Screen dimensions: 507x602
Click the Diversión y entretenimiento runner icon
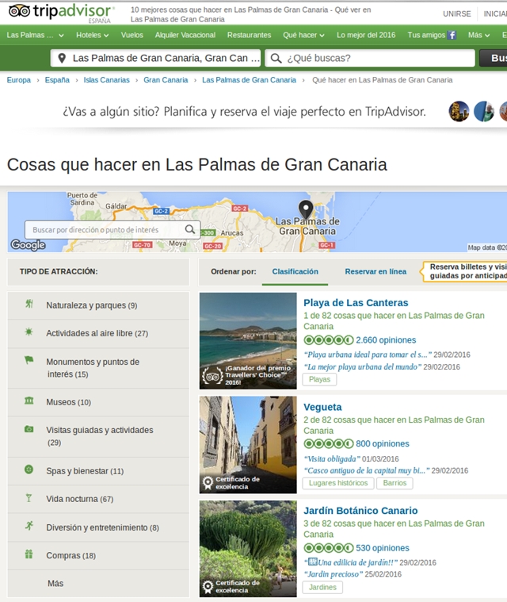(29, 526)
